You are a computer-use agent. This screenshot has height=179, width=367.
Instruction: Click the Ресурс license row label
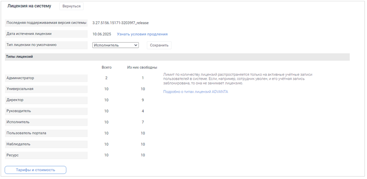(x=12, y=155)
